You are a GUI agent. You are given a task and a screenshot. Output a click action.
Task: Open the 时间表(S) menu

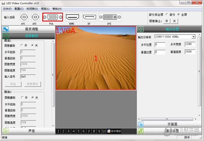tap(32, 9)
